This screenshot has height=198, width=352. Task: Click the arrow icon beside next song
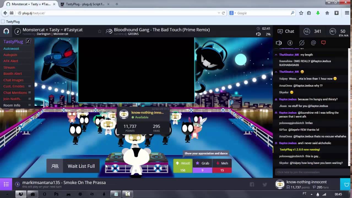pos(17,184)
